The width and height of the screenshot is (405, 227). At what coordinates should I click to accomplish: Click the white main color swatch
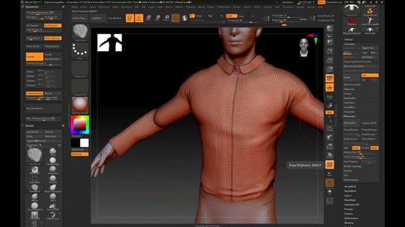coord(84,143)
